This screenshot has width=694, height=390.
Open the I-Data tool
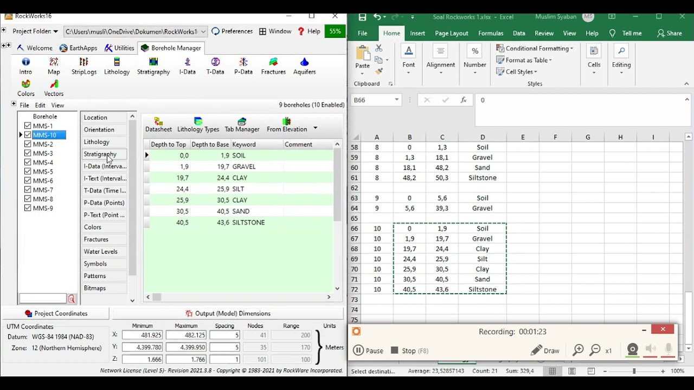[x=188, y=66]
